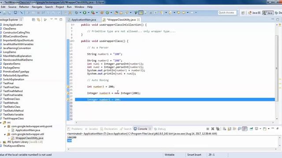Open the Navigate menu

[x=37, y=7]
